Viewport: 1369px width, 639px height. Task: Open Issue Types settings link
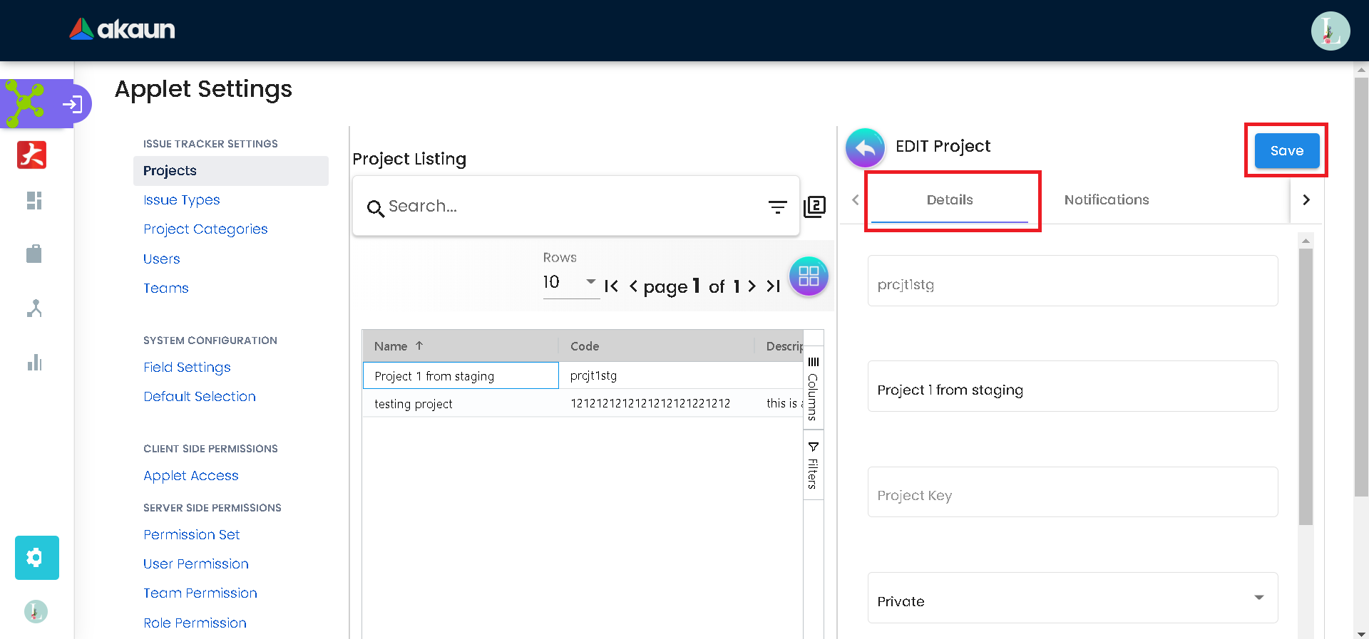point(181,200)
